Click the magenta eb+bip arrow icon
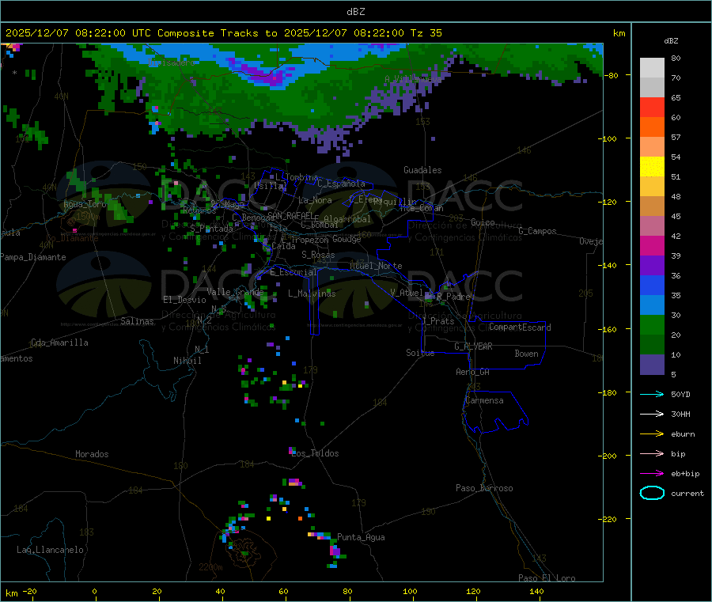 coord(652,473)
